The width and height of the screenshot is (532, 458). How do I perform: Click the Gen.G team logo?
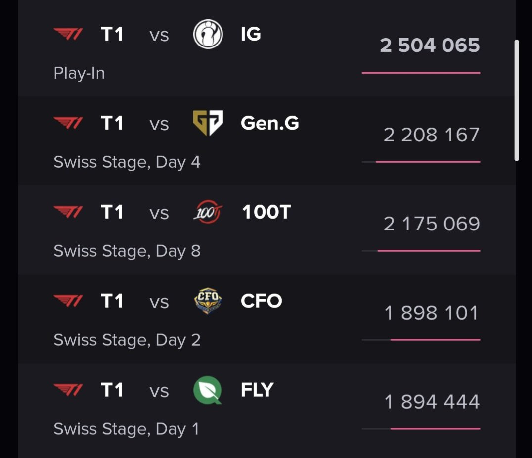pos(208,123)
